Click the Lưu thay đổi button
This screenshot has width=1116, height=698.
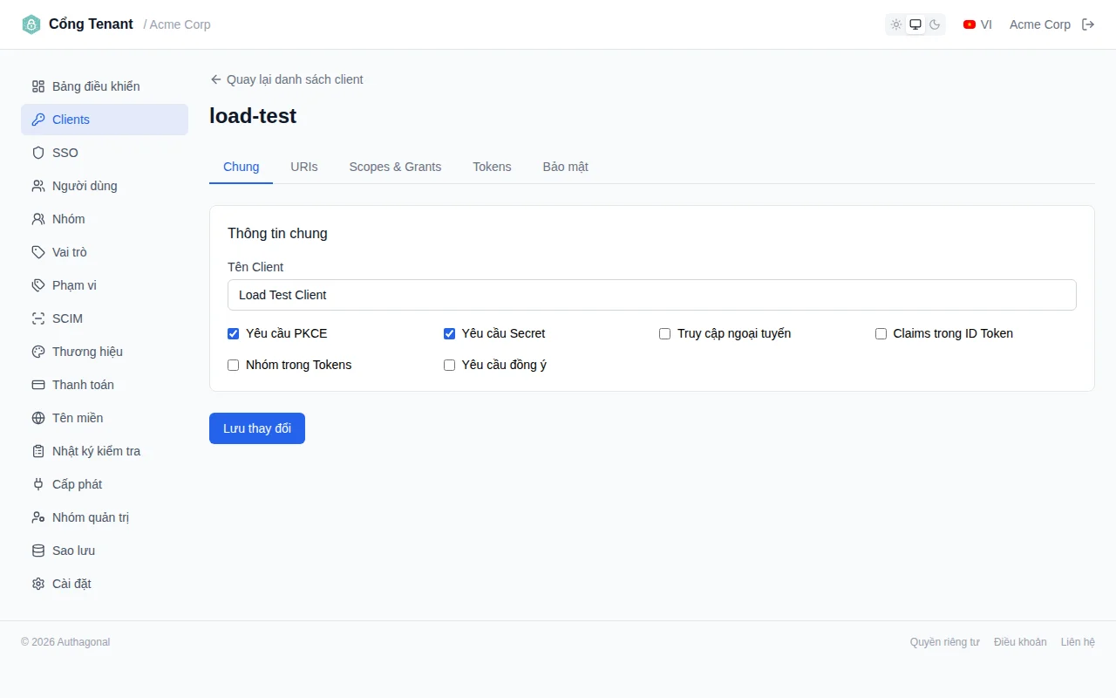point(257,428)
